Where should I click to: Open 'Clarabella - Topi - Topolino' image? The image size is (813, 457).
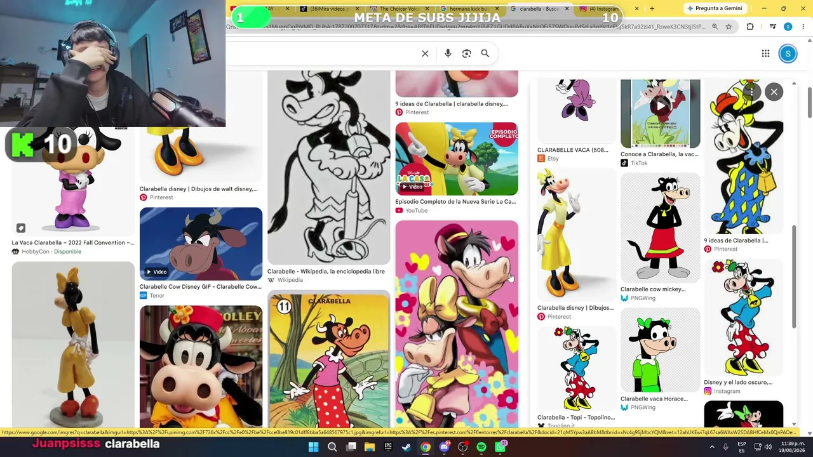click(x=576, y=369)
